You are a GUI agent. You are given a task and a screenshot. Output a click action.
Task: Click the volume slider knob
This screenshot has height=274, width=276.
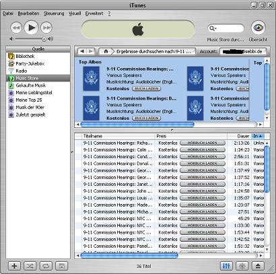[x=44, y=39]
